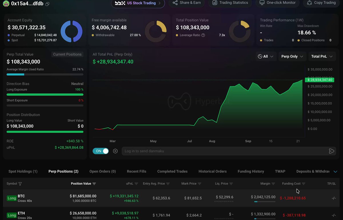Switch to TWAP tab

[280, 171]
